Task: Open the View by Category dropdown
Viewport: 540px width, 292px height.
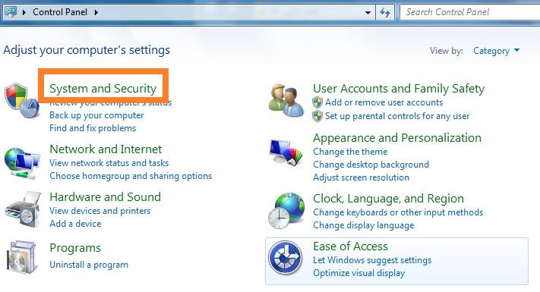Action: coord(496,51)
